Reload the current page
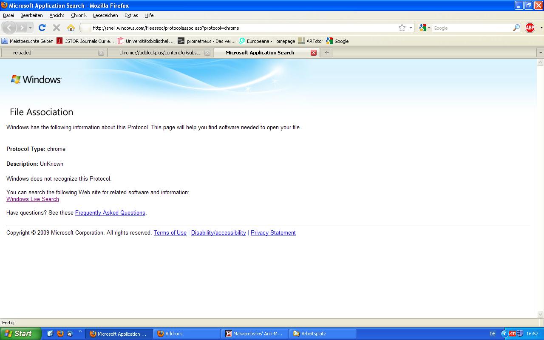The height and width of the screenshot is (340, 544). (x=42, y=28)
